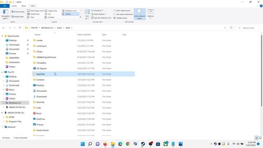Enable File name extensions
The image size is (263, 148).
123,14
